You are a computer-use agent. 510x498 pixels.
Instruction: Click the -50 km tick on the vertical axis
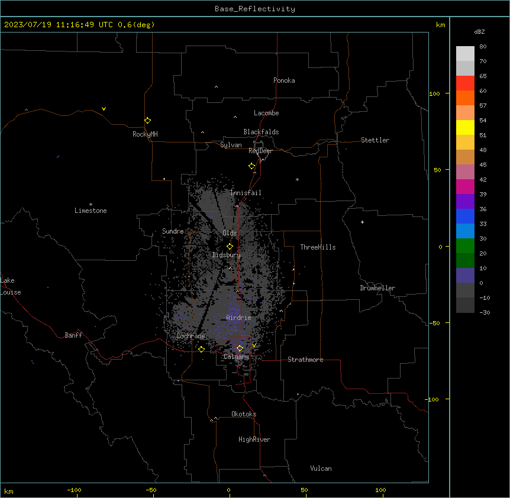coord(434,323)
